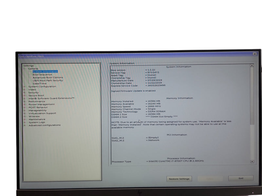Select the Virtualization Support label

pyautogui.click(x=42, y=113)
